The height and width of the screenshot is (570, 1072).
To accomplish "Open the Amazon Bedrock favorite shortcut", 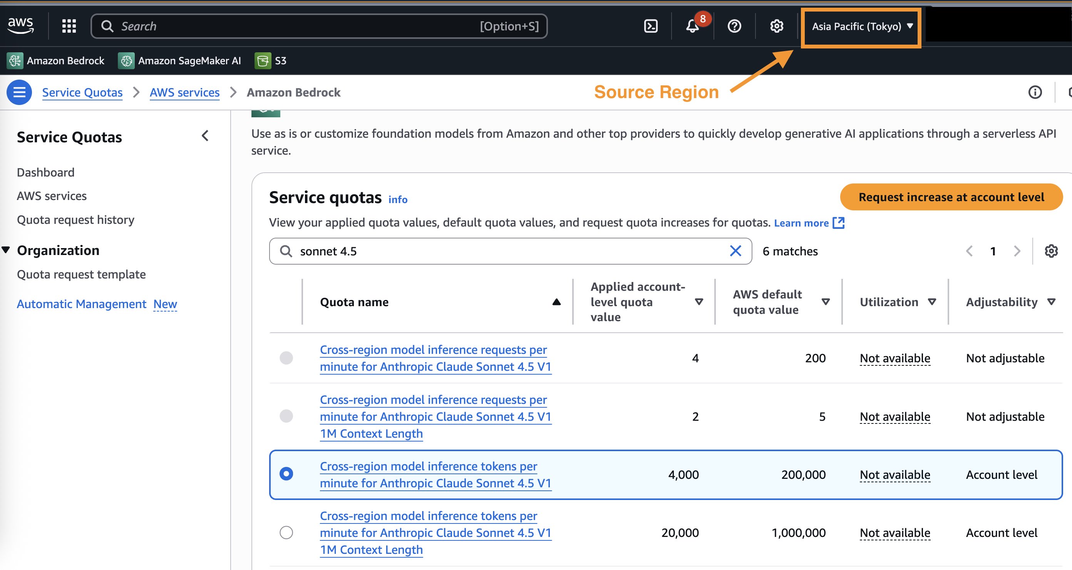I will 56,61.
